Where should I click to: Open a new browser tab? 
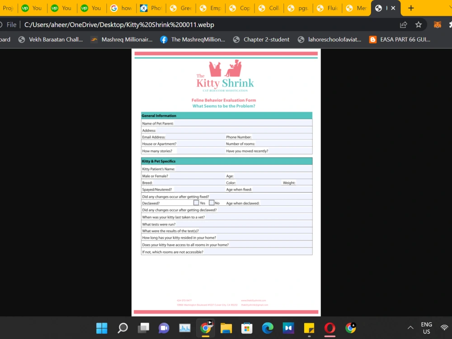point(410,8)
